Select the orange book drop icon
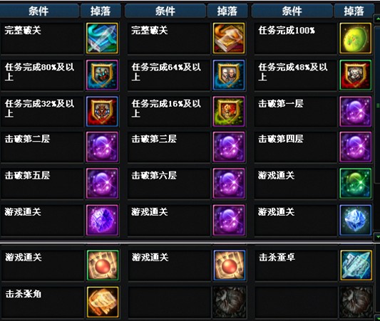 (x=229, y=38)
